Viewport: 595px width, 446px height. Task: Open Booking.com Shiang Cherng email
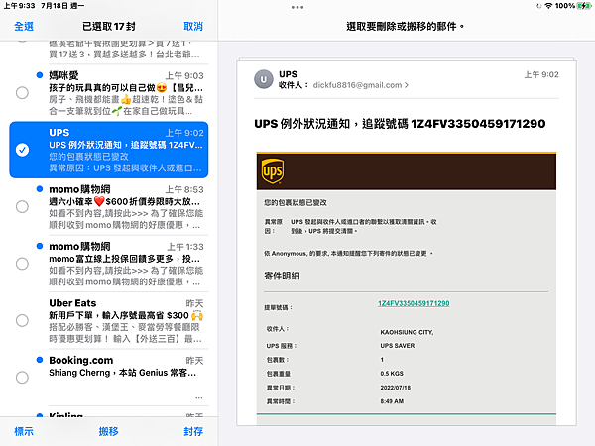coord(109,378)
